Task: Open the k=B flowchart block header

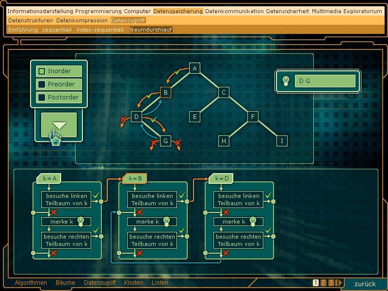Action: [x=134, y=179]
